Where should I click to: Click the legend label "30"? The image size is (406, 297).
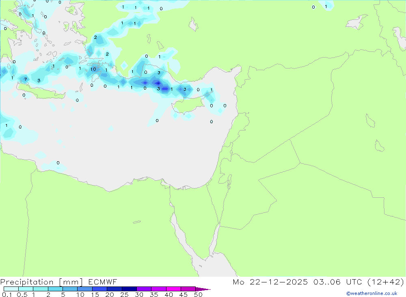pyautogui.click(x=139, y=295)
